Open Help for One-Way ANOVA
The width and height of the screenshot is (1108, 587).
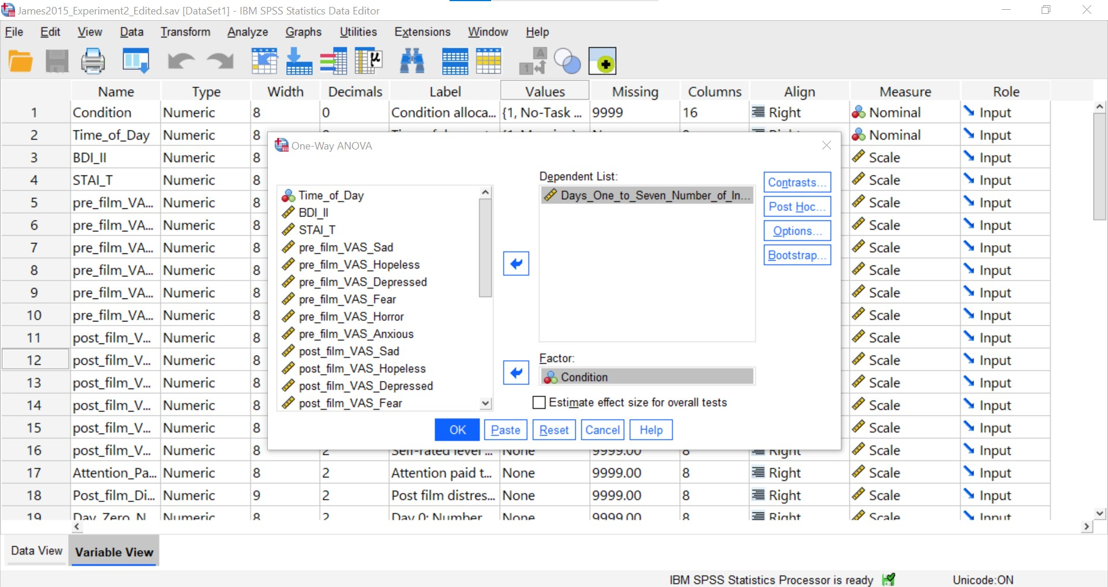(x=651, y=430)
